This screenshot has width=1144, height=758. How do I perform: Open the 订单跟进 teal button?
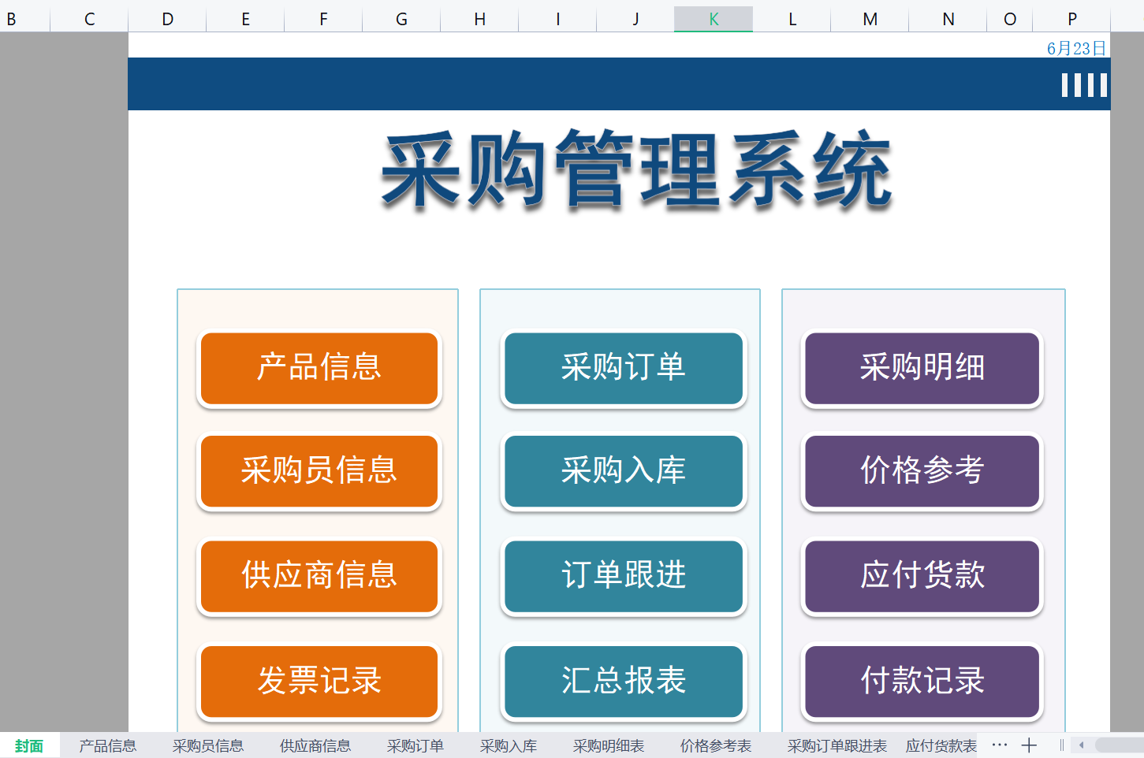click(x=624, y=576)
